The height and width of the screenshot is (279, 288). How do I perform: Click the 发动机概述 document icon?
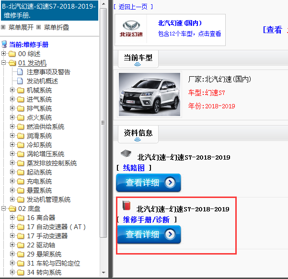[20, 81]
